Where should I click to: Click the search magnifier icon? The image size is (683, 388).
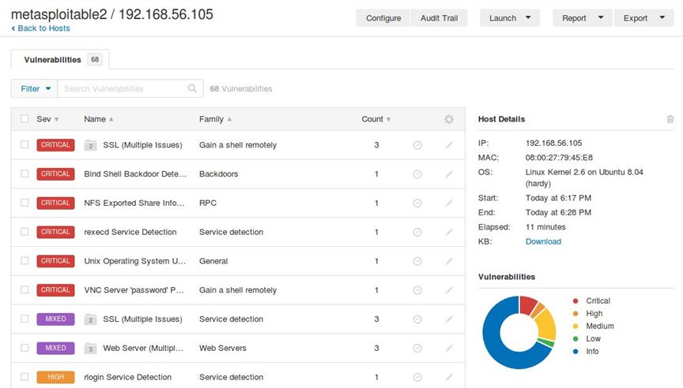click(192, 88)
